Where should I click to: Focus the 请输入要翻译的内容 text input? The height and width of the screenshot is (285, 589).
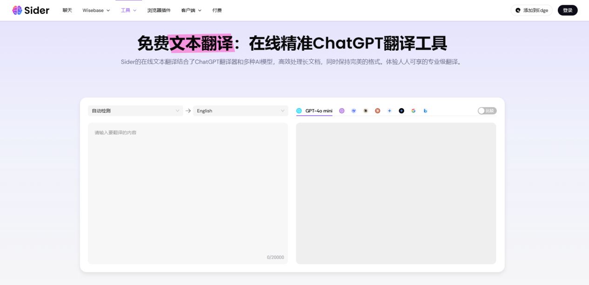[x=188, y=193]
